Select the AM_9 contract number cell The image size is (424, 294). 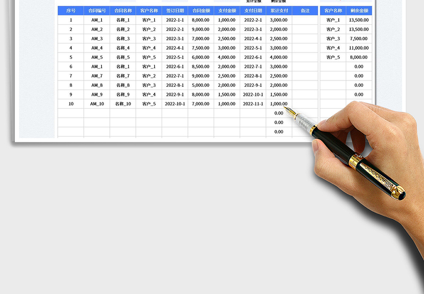point(97,94)
